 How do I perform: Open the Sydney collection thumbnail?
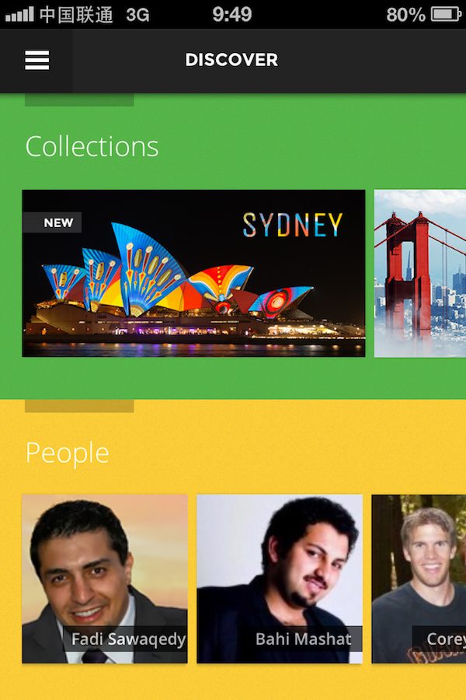(193, 273)
